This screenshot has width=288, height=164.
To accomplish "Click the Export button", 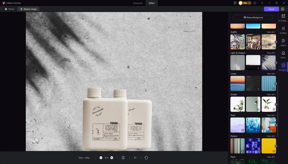I will coord(271,9).
